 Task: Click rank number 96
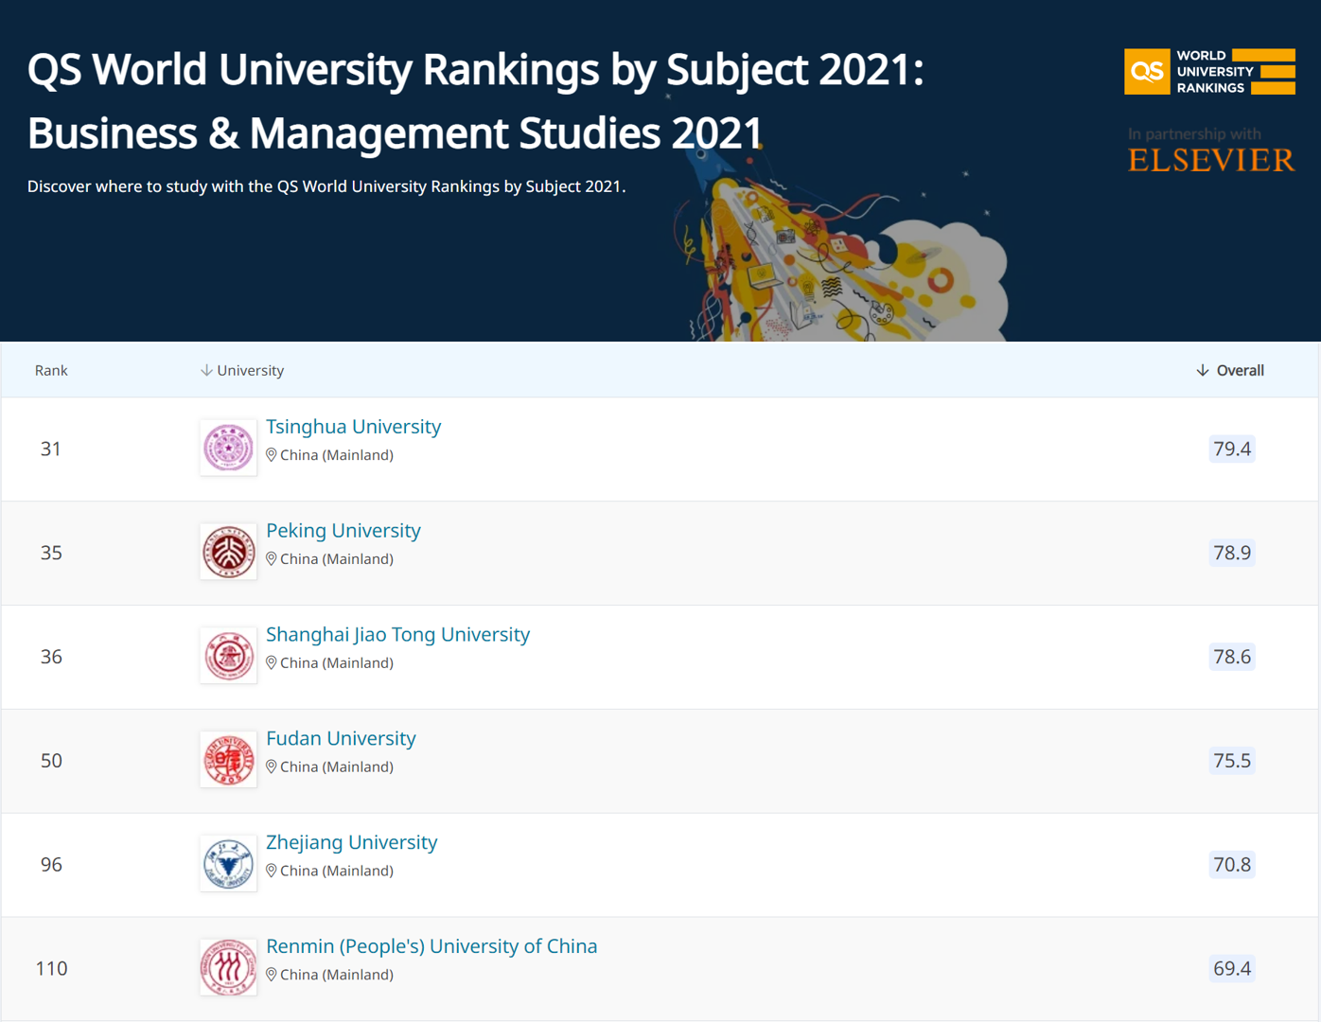(x=51, y=865)
